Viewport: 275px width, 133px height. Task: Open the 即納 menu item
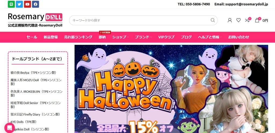102,37
